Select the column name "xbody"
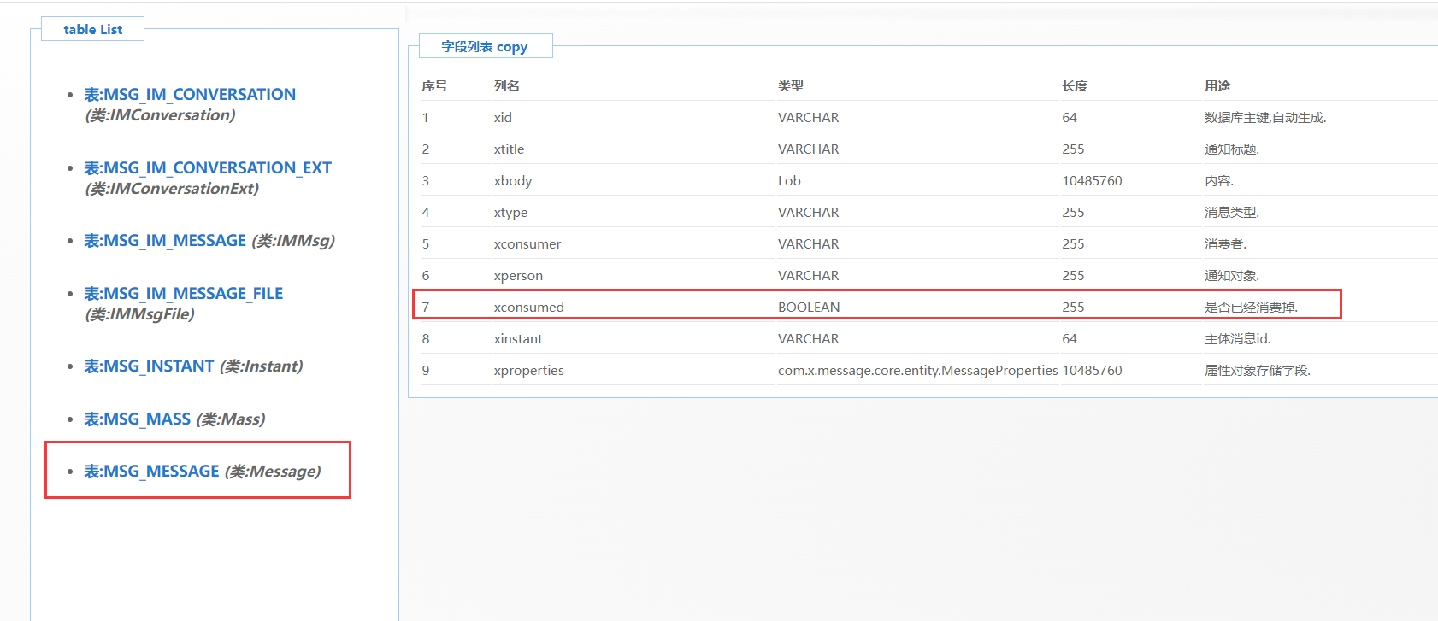 tap(513, 181)
